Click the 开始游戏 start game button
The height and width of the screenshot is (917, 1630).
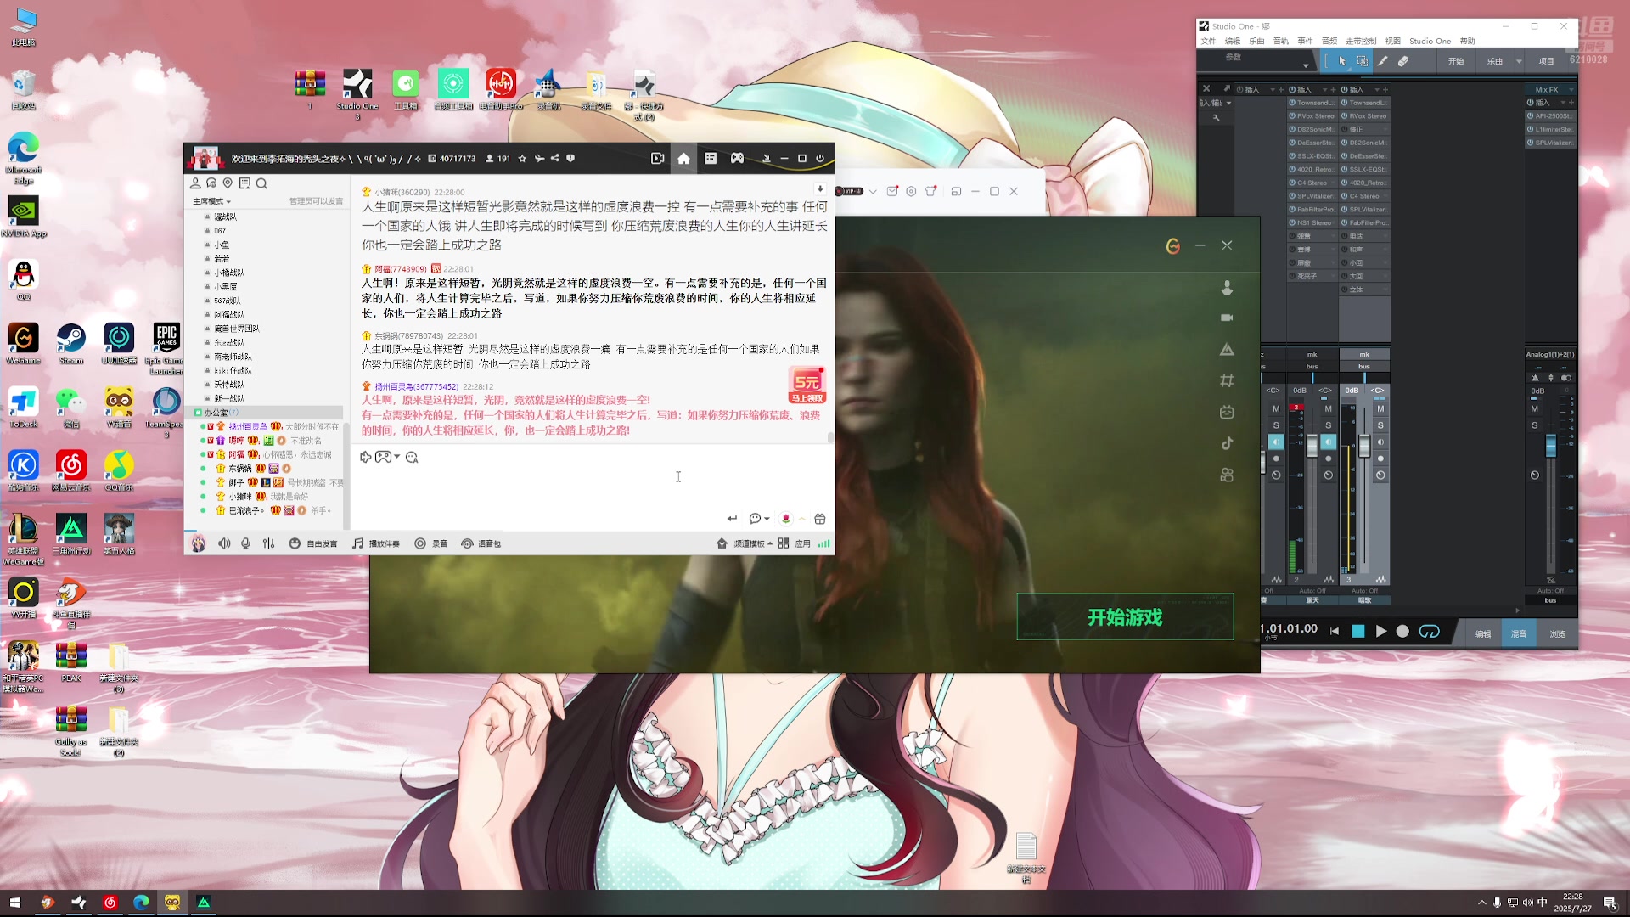click(x=1125, y=616)
